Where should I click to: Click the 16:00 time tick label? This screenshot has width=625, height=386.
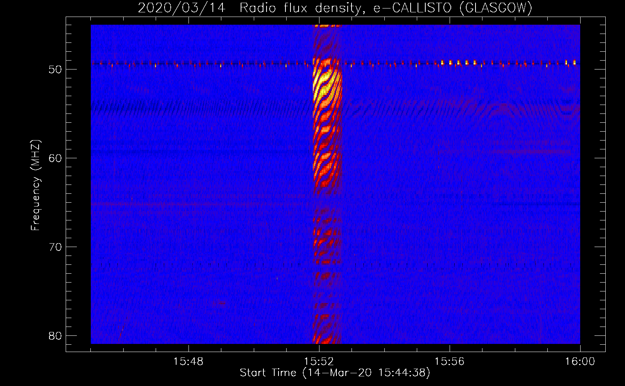(580, 362)
